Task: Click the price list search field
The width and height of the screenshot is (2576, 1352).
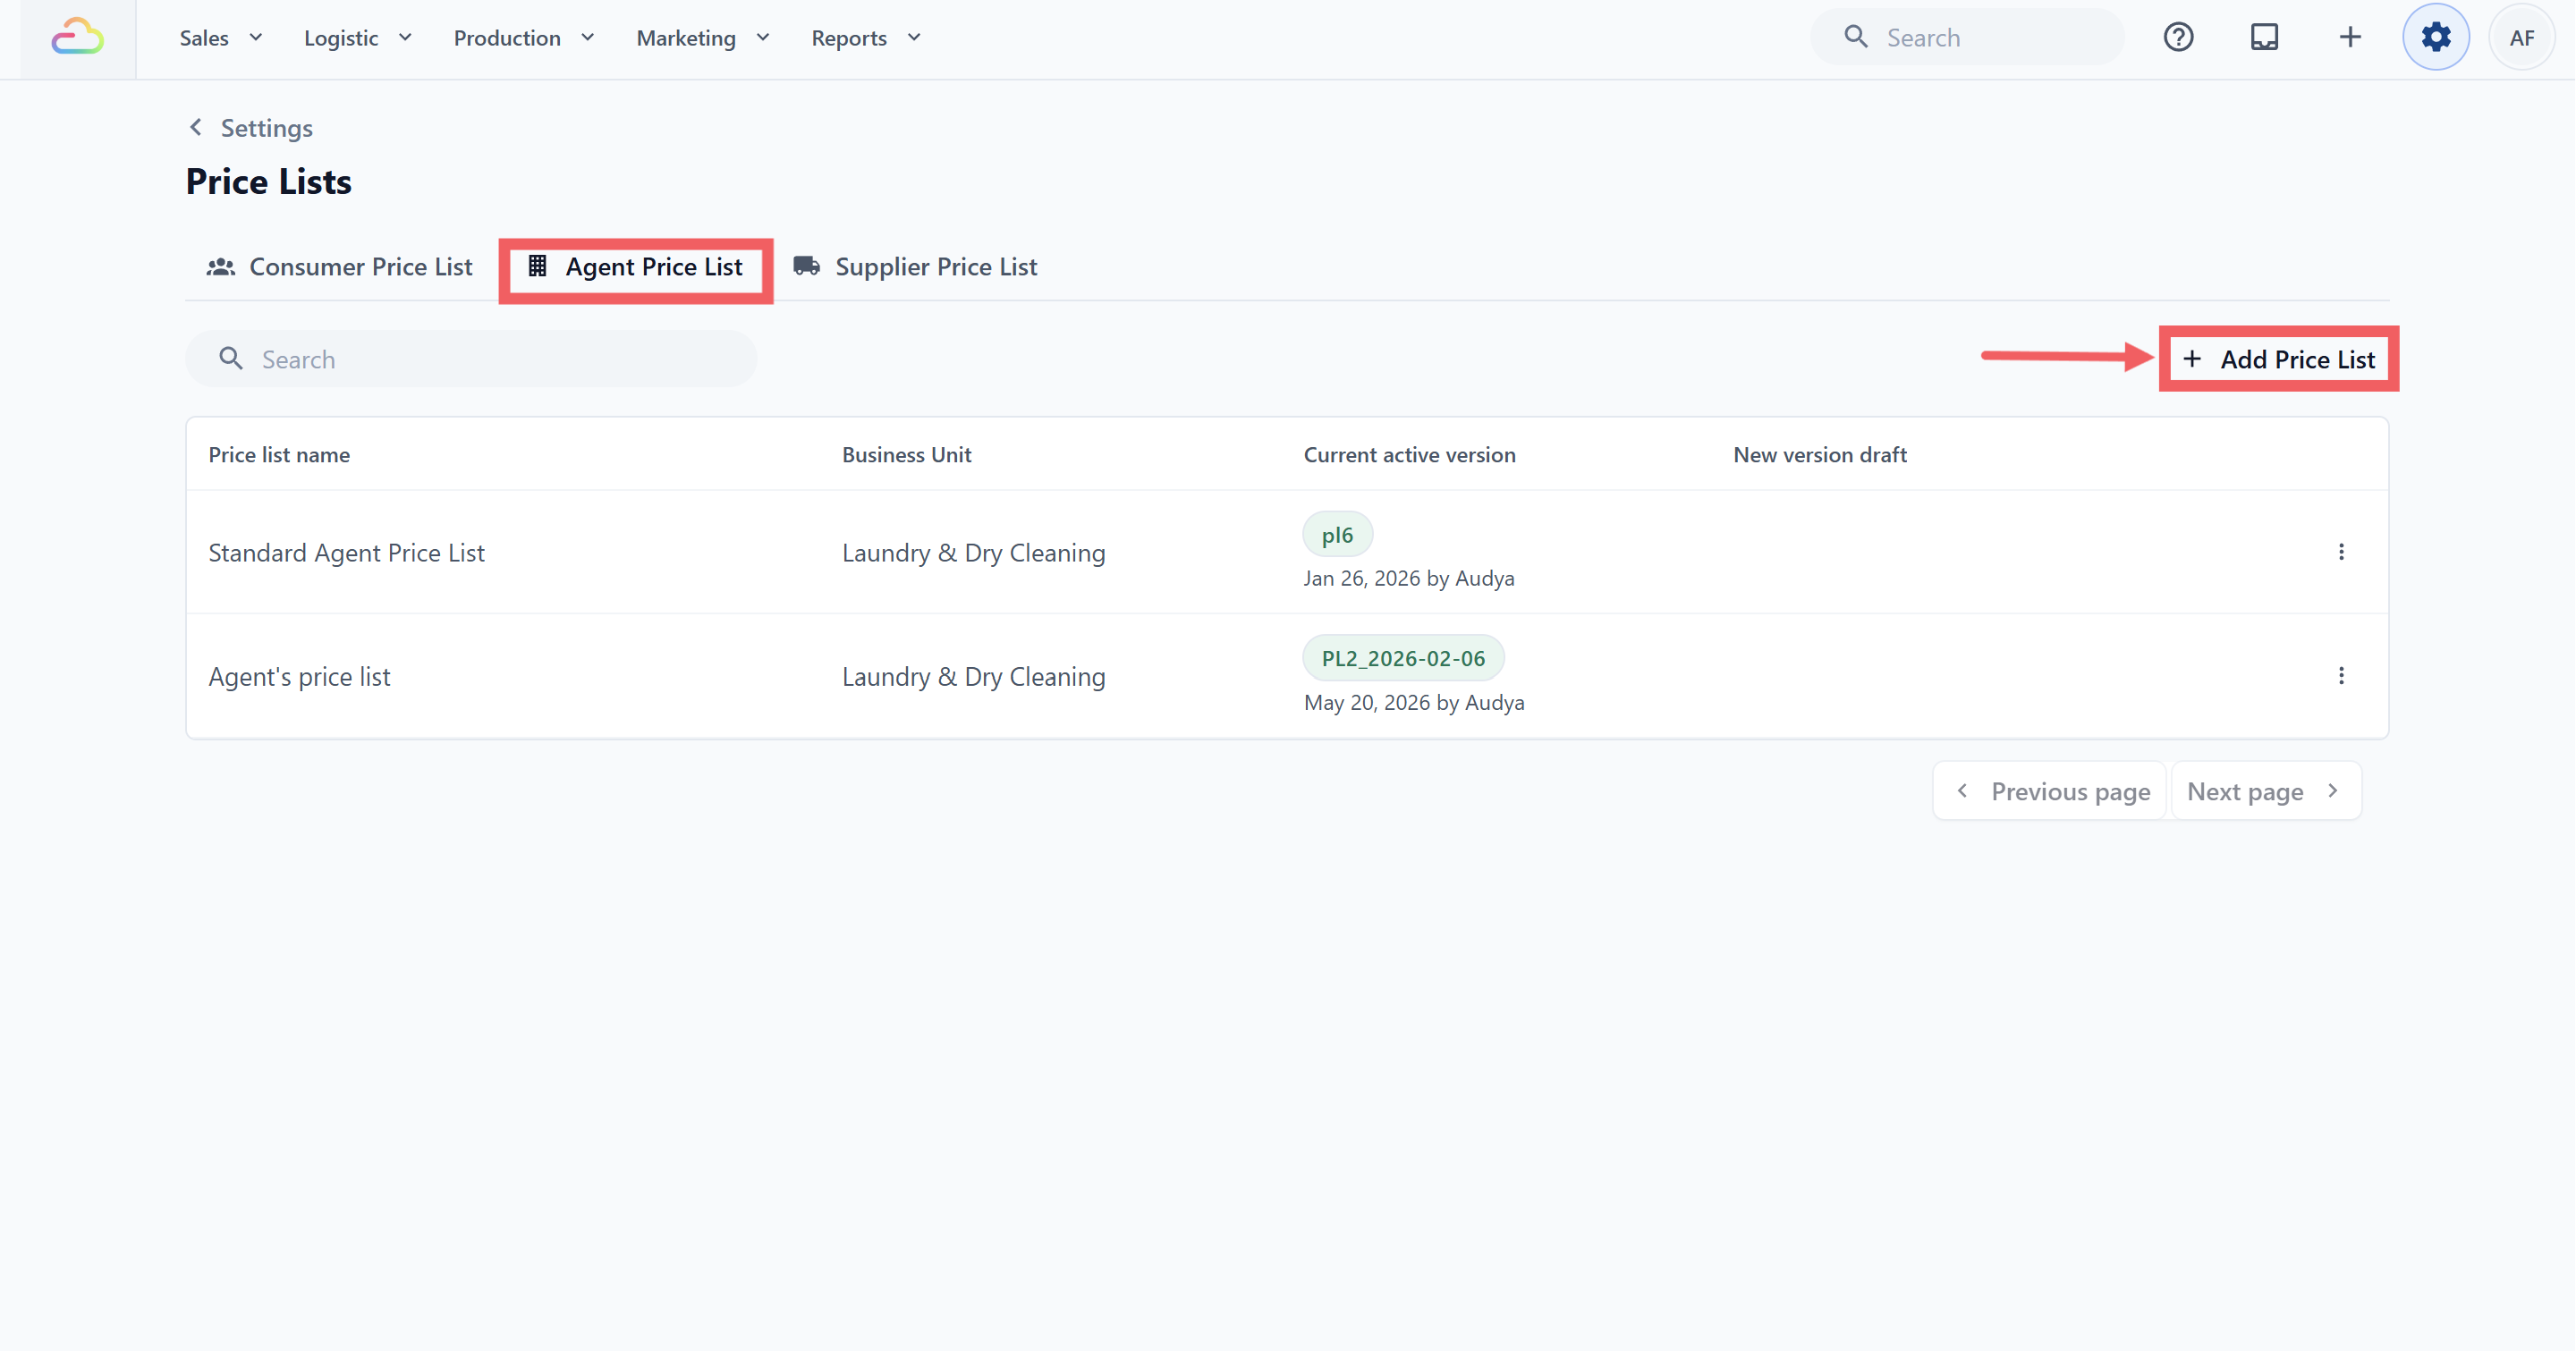Action: (471, 360)
